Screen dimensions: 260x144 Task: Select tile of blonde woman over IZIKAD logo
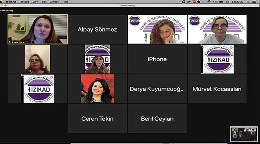[98, 59]
